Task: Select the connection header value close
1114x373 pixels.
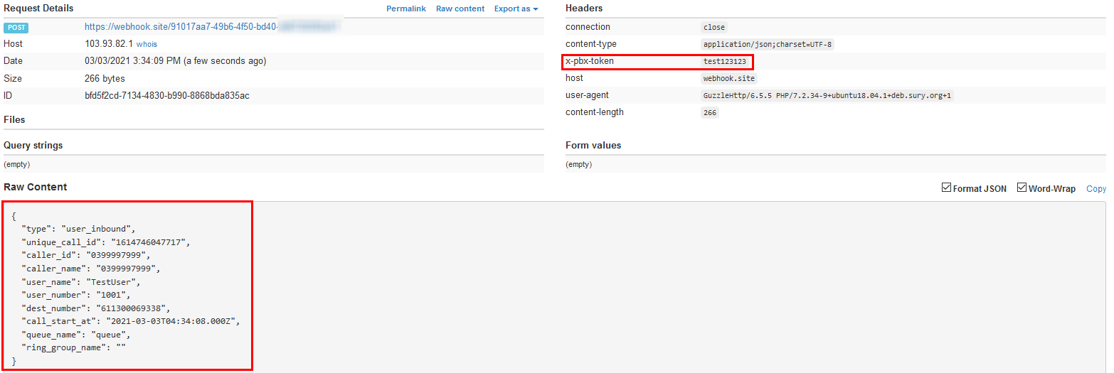Action: point(714,27)
